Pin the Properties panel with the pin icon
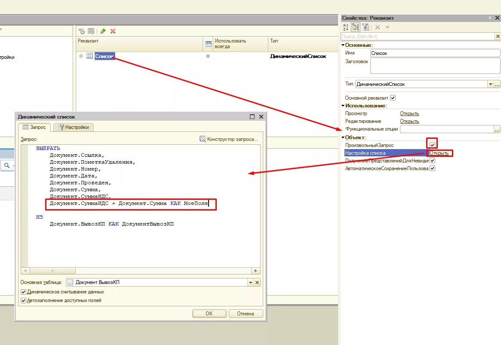This screenshot has height=345, width=501. tap(490, 18)
